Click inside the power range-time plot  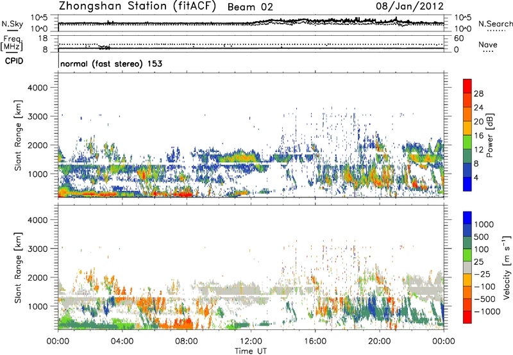(x=251, y=135)
